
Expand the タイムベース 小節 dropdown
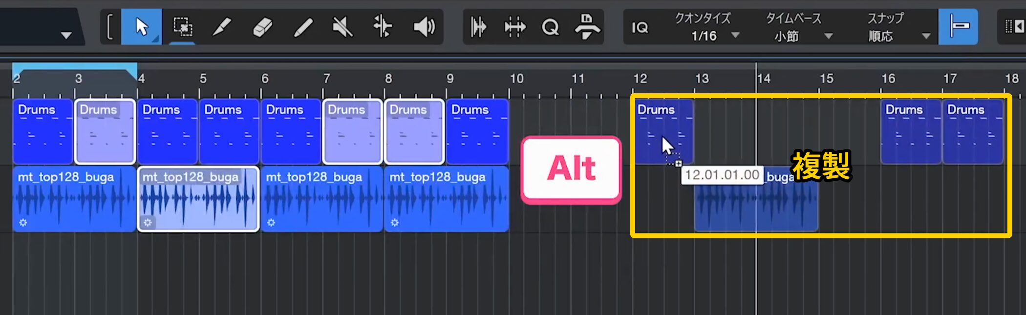click(x=828, y=36)
